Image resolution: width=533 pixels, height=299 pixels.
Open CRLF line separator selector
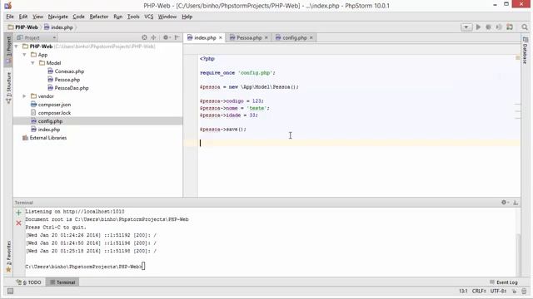point(479,291)
